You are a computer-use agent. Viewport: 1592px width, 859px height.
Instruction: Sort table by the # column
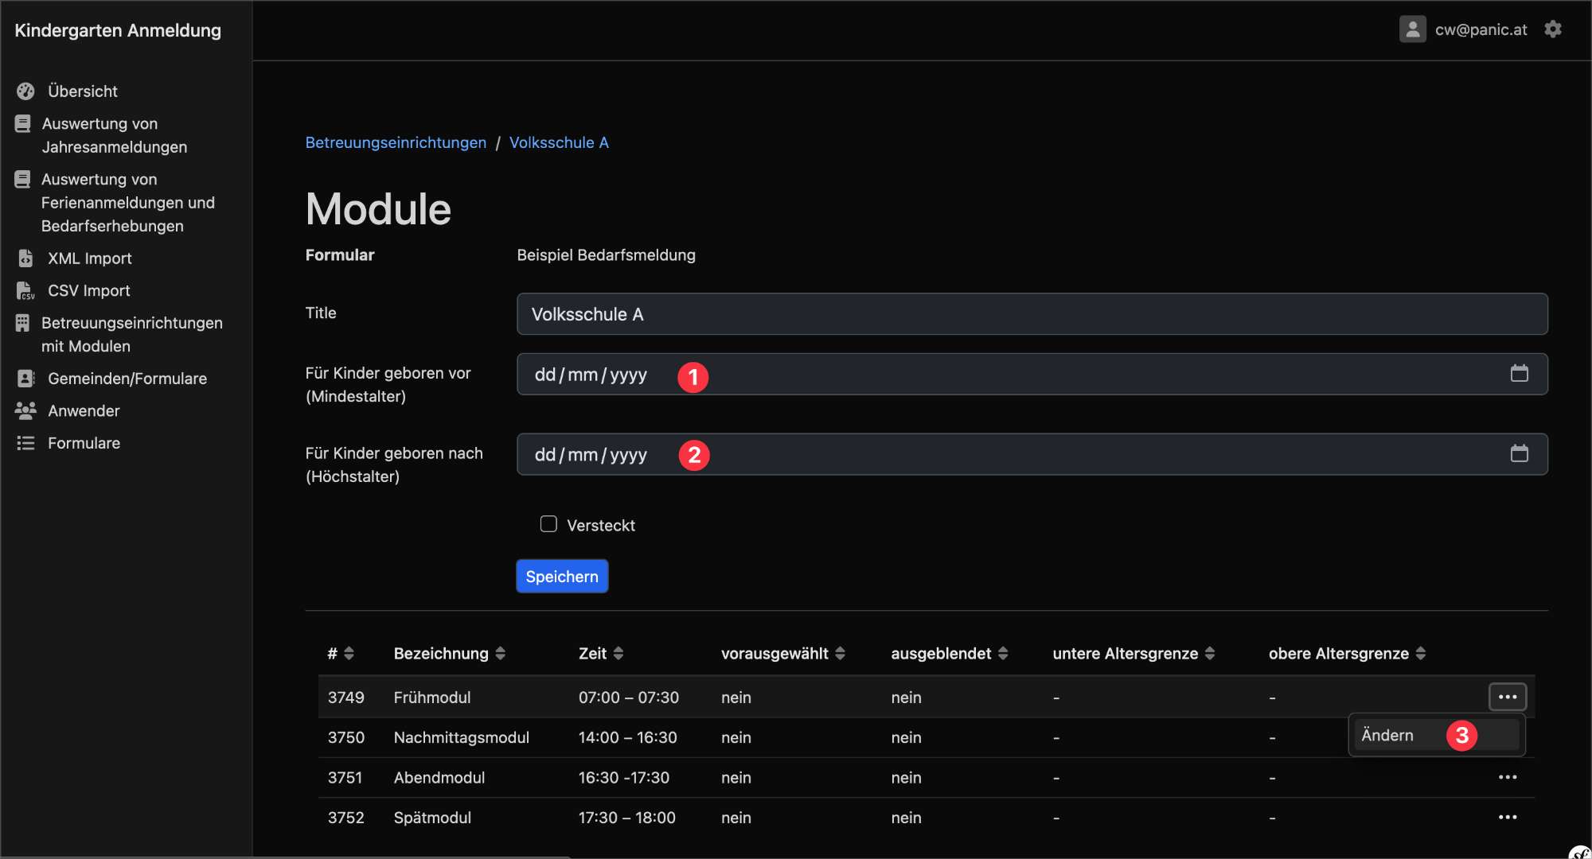pyautogui.click(x=340, y=654)
